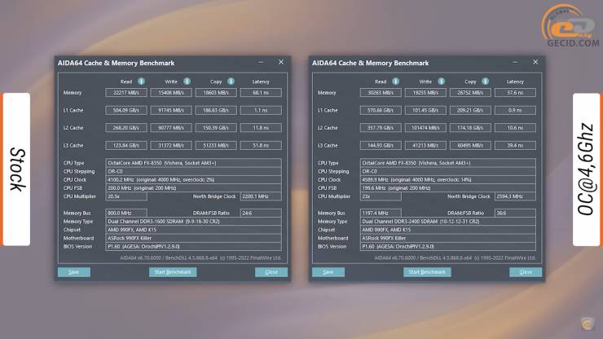Click North Bridge Clock 2594.1 MHz field

pyautogui.click(x=515, y=196)
